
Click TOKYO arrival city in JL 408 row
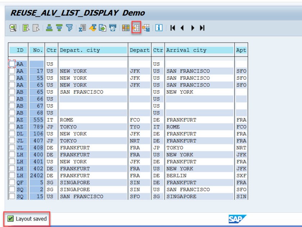click(175, 148)
